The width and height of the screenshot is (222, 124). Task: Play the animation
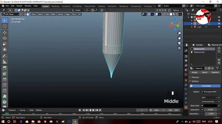click(93, 110)
